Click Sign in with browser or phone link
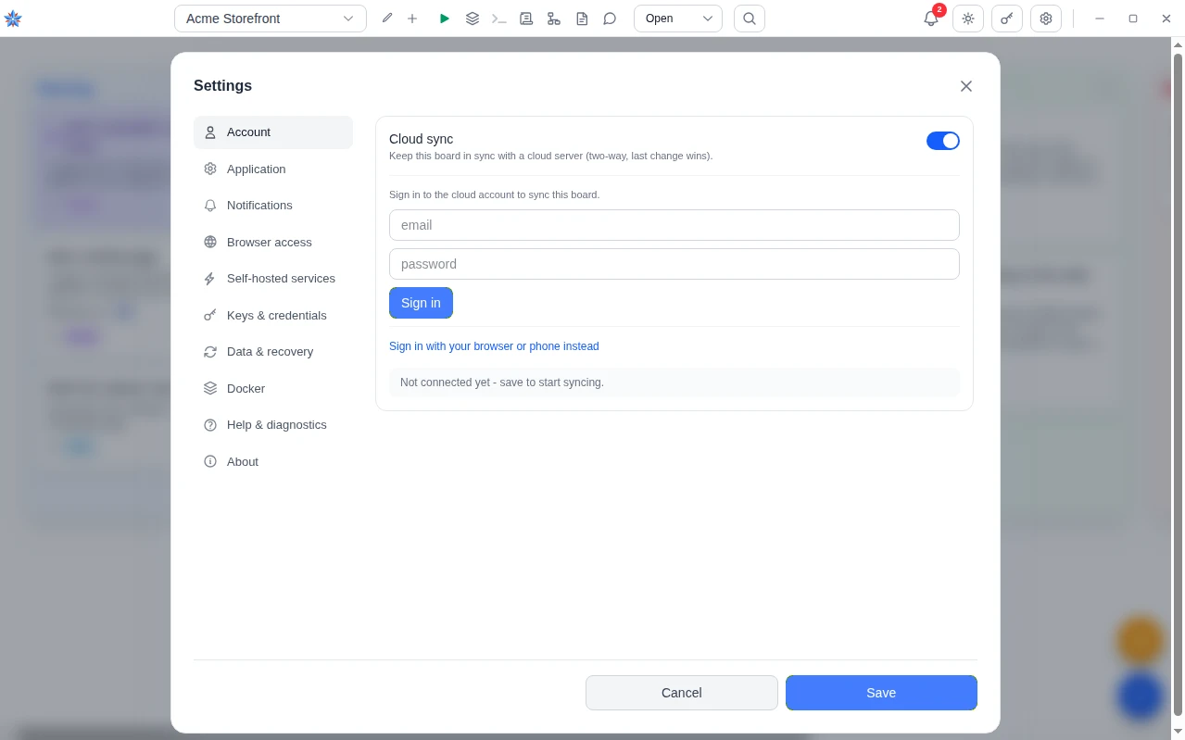This screenshot has height=740, width=1185. point(494,346)
